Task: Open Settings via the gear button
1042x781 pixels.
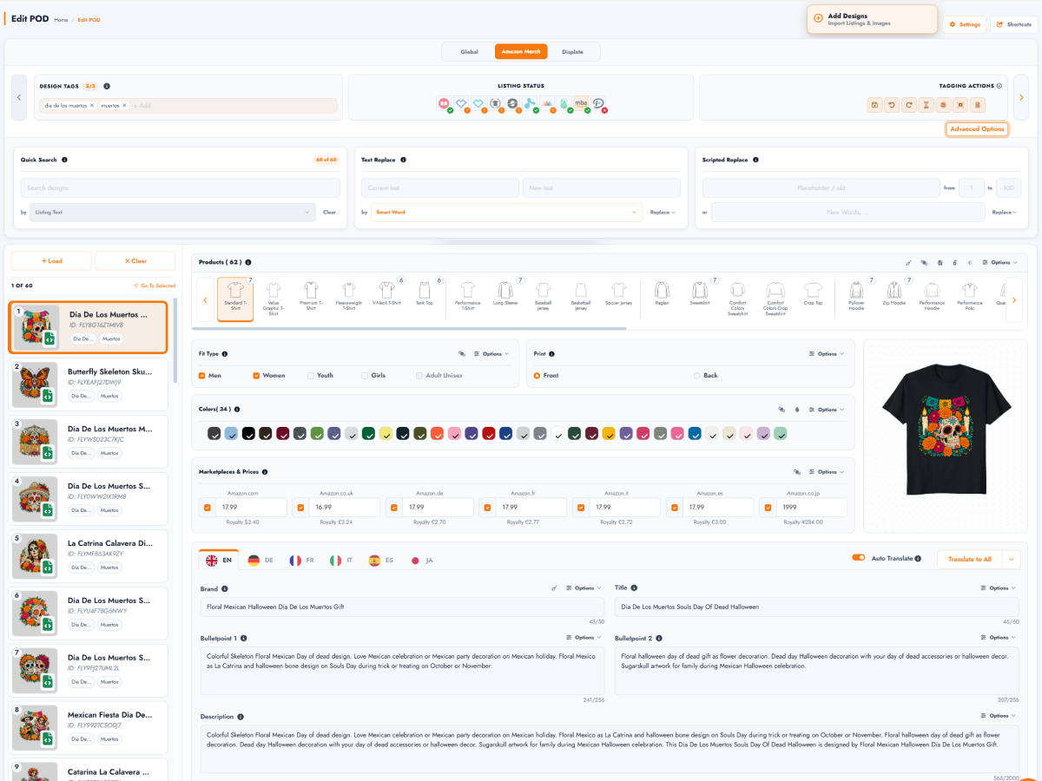Action: (x=965, y=24)
